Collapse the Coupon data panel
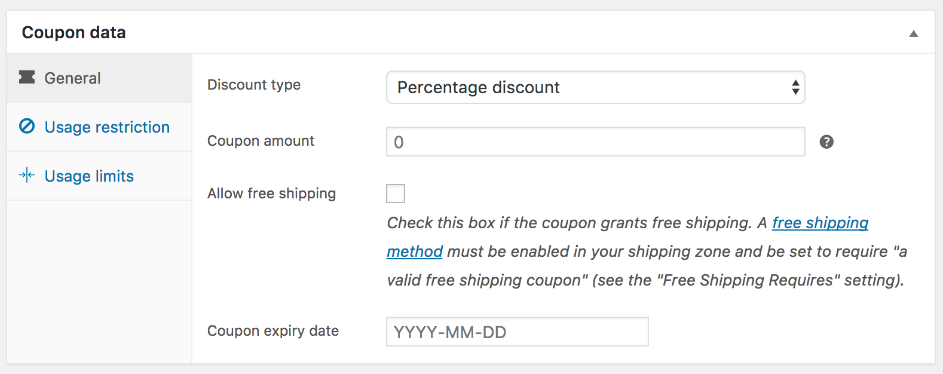 click(x=914, y=34)
